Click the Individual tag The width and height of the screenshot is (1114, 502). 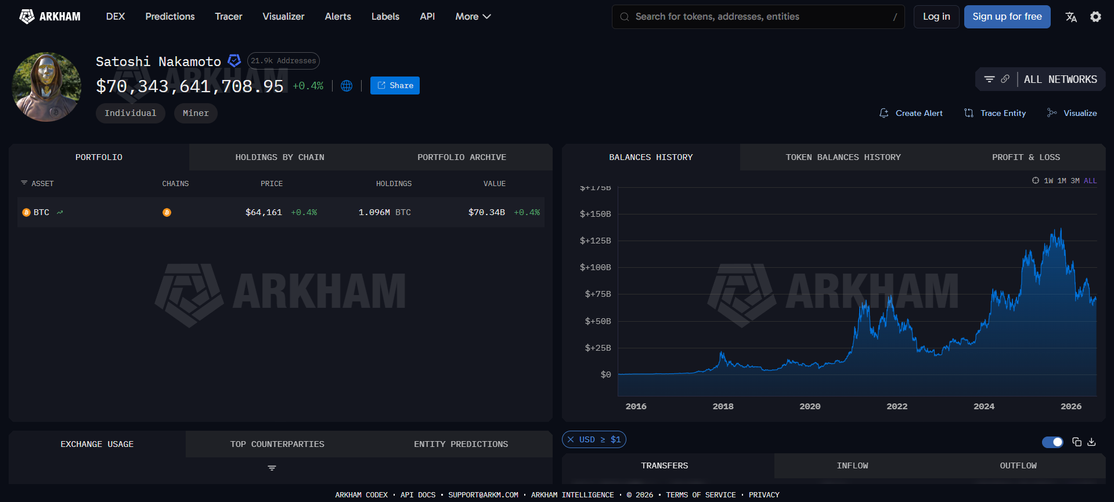[130, 113]
